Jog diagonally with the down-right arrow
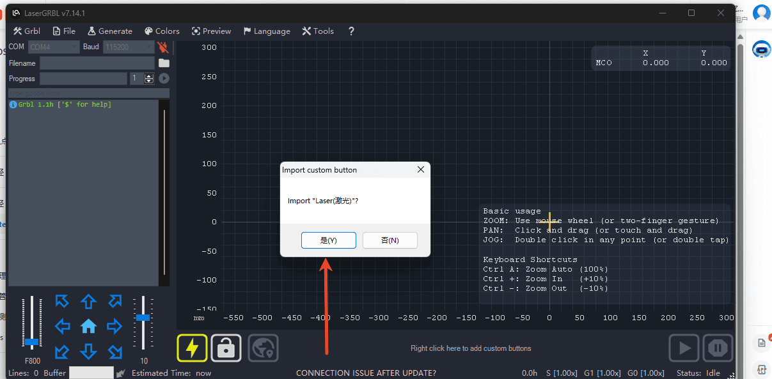Image resolution: width=772 pixels, height=379 pixels. pos(114,352)
